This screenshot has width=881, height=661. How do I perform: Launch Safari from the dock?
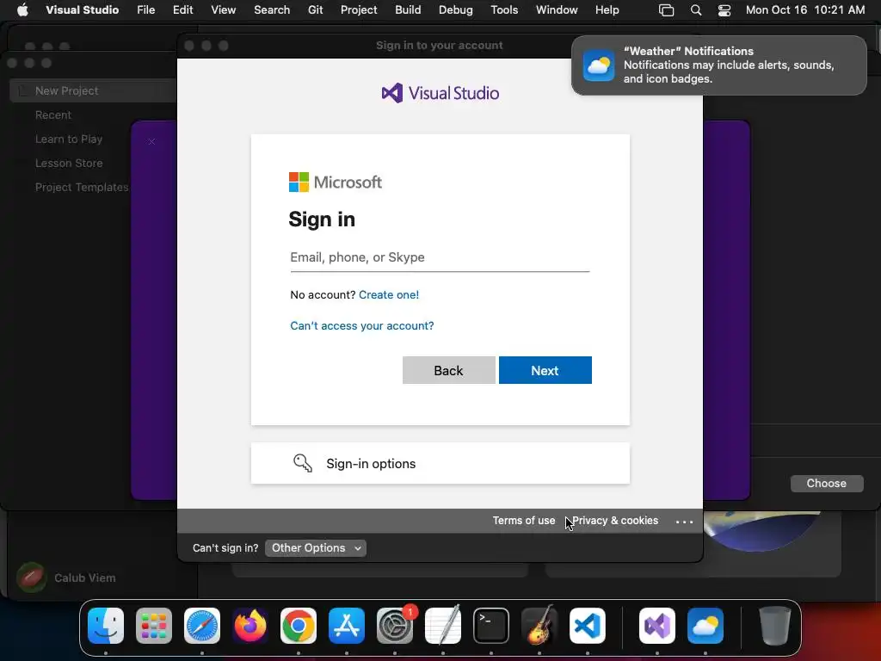pos(202,626)
